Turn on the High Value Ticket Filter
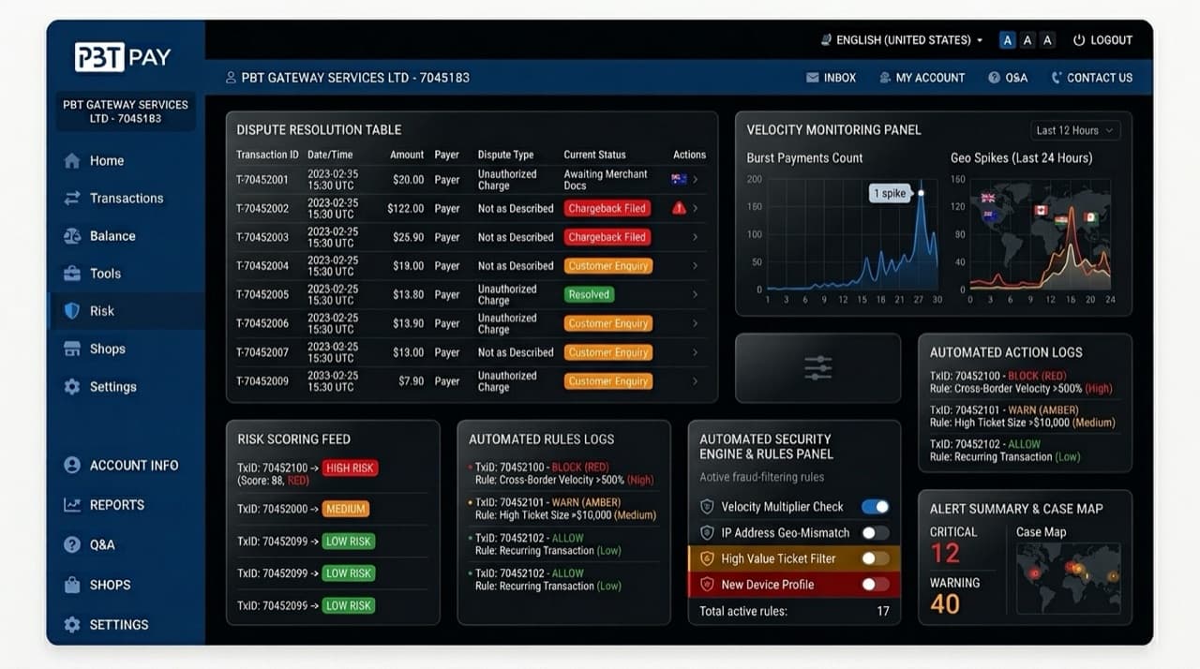The height and width of the screenshot is (669, 1200). click(876, 558)
